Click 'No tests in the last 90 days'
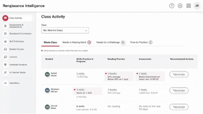Viewport: 203px width, 114px height. (149, 108)
